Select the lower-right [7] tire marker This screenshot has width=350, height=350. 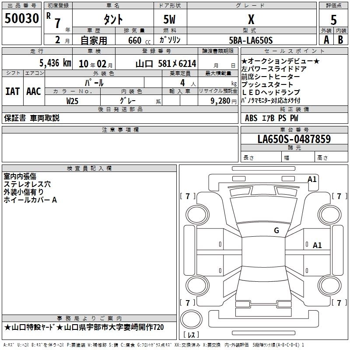[339, 303]
